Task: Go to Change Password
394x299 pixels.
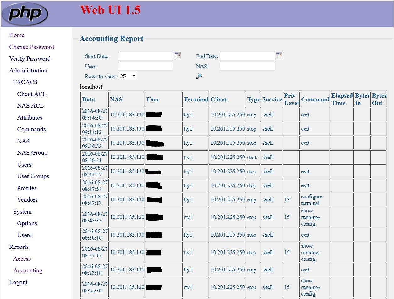Action: (x=31, y=47)
